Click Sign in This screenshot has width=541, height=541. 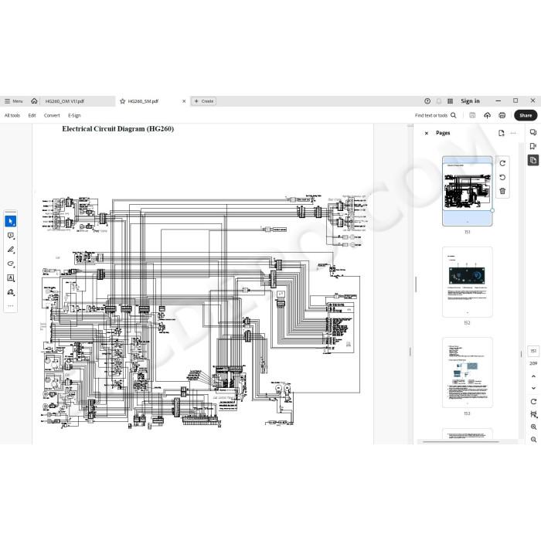pos(470,100)
